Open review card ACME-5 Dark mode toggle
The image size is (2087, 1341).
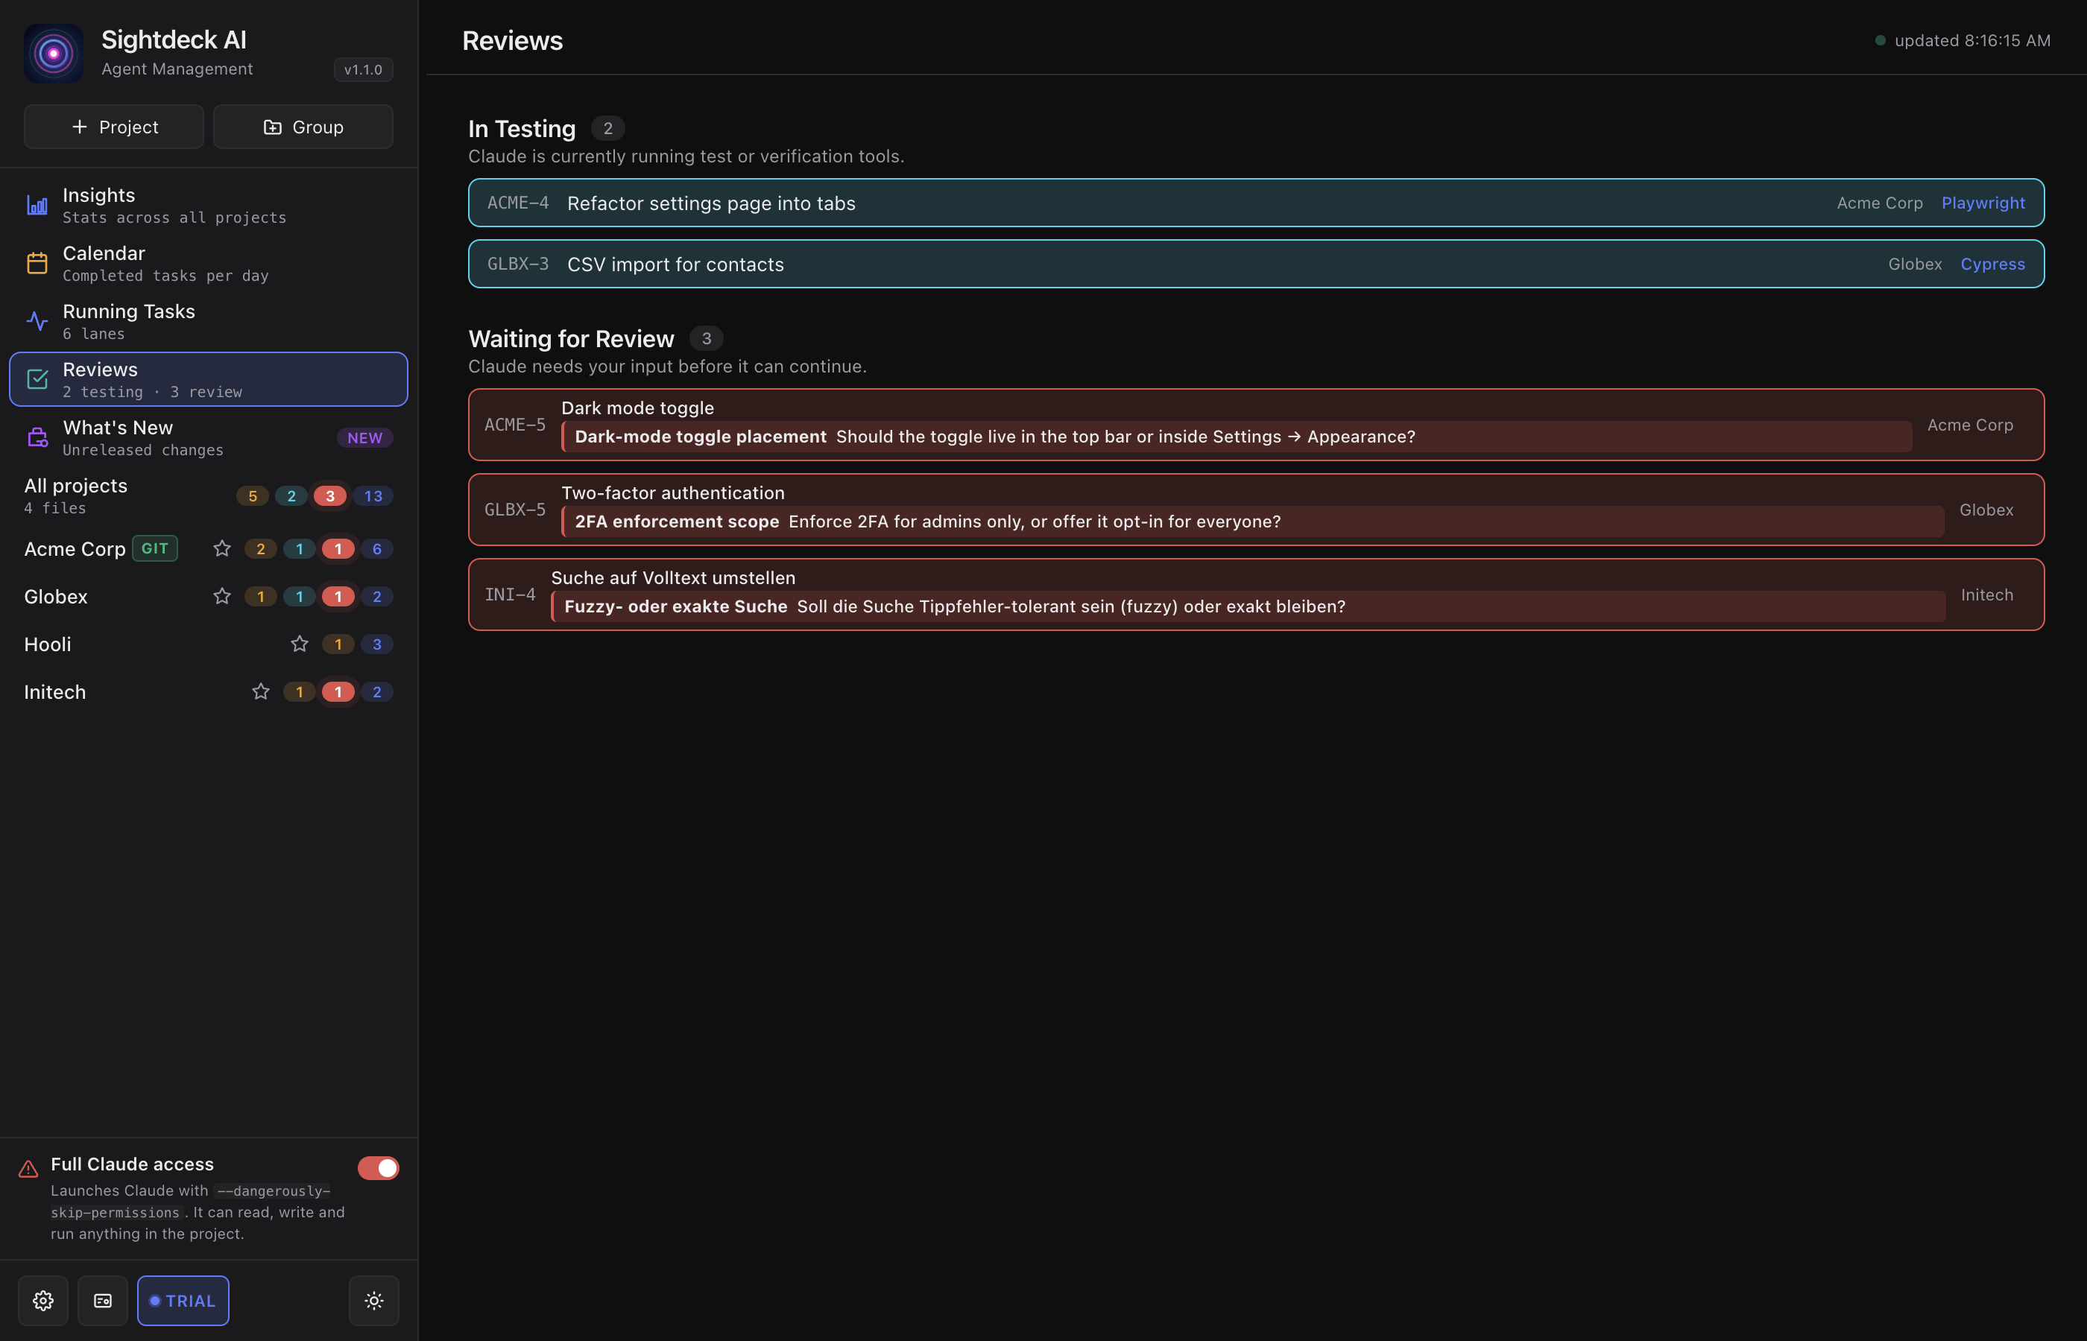1256,425
